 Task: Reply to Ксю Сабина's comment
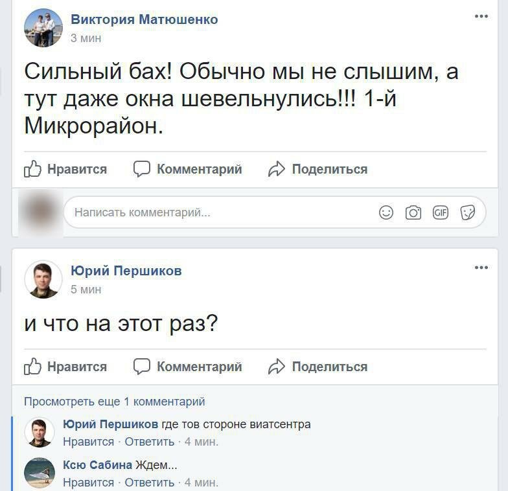[149, 483]
